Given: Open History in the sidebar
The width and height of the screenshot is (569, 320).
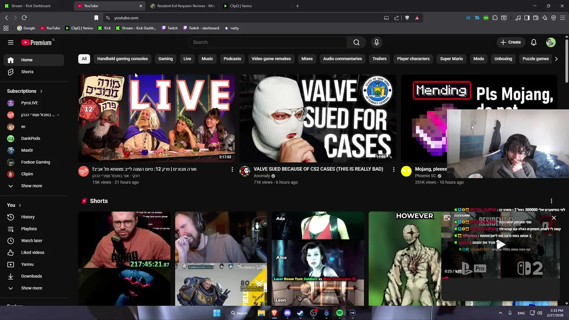Looking at the screenshot, I should pos(34,217).
